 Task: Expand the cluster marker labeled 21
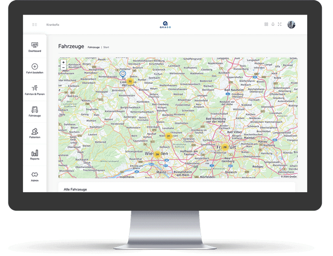pyautogui.click(x=168, y=136)
